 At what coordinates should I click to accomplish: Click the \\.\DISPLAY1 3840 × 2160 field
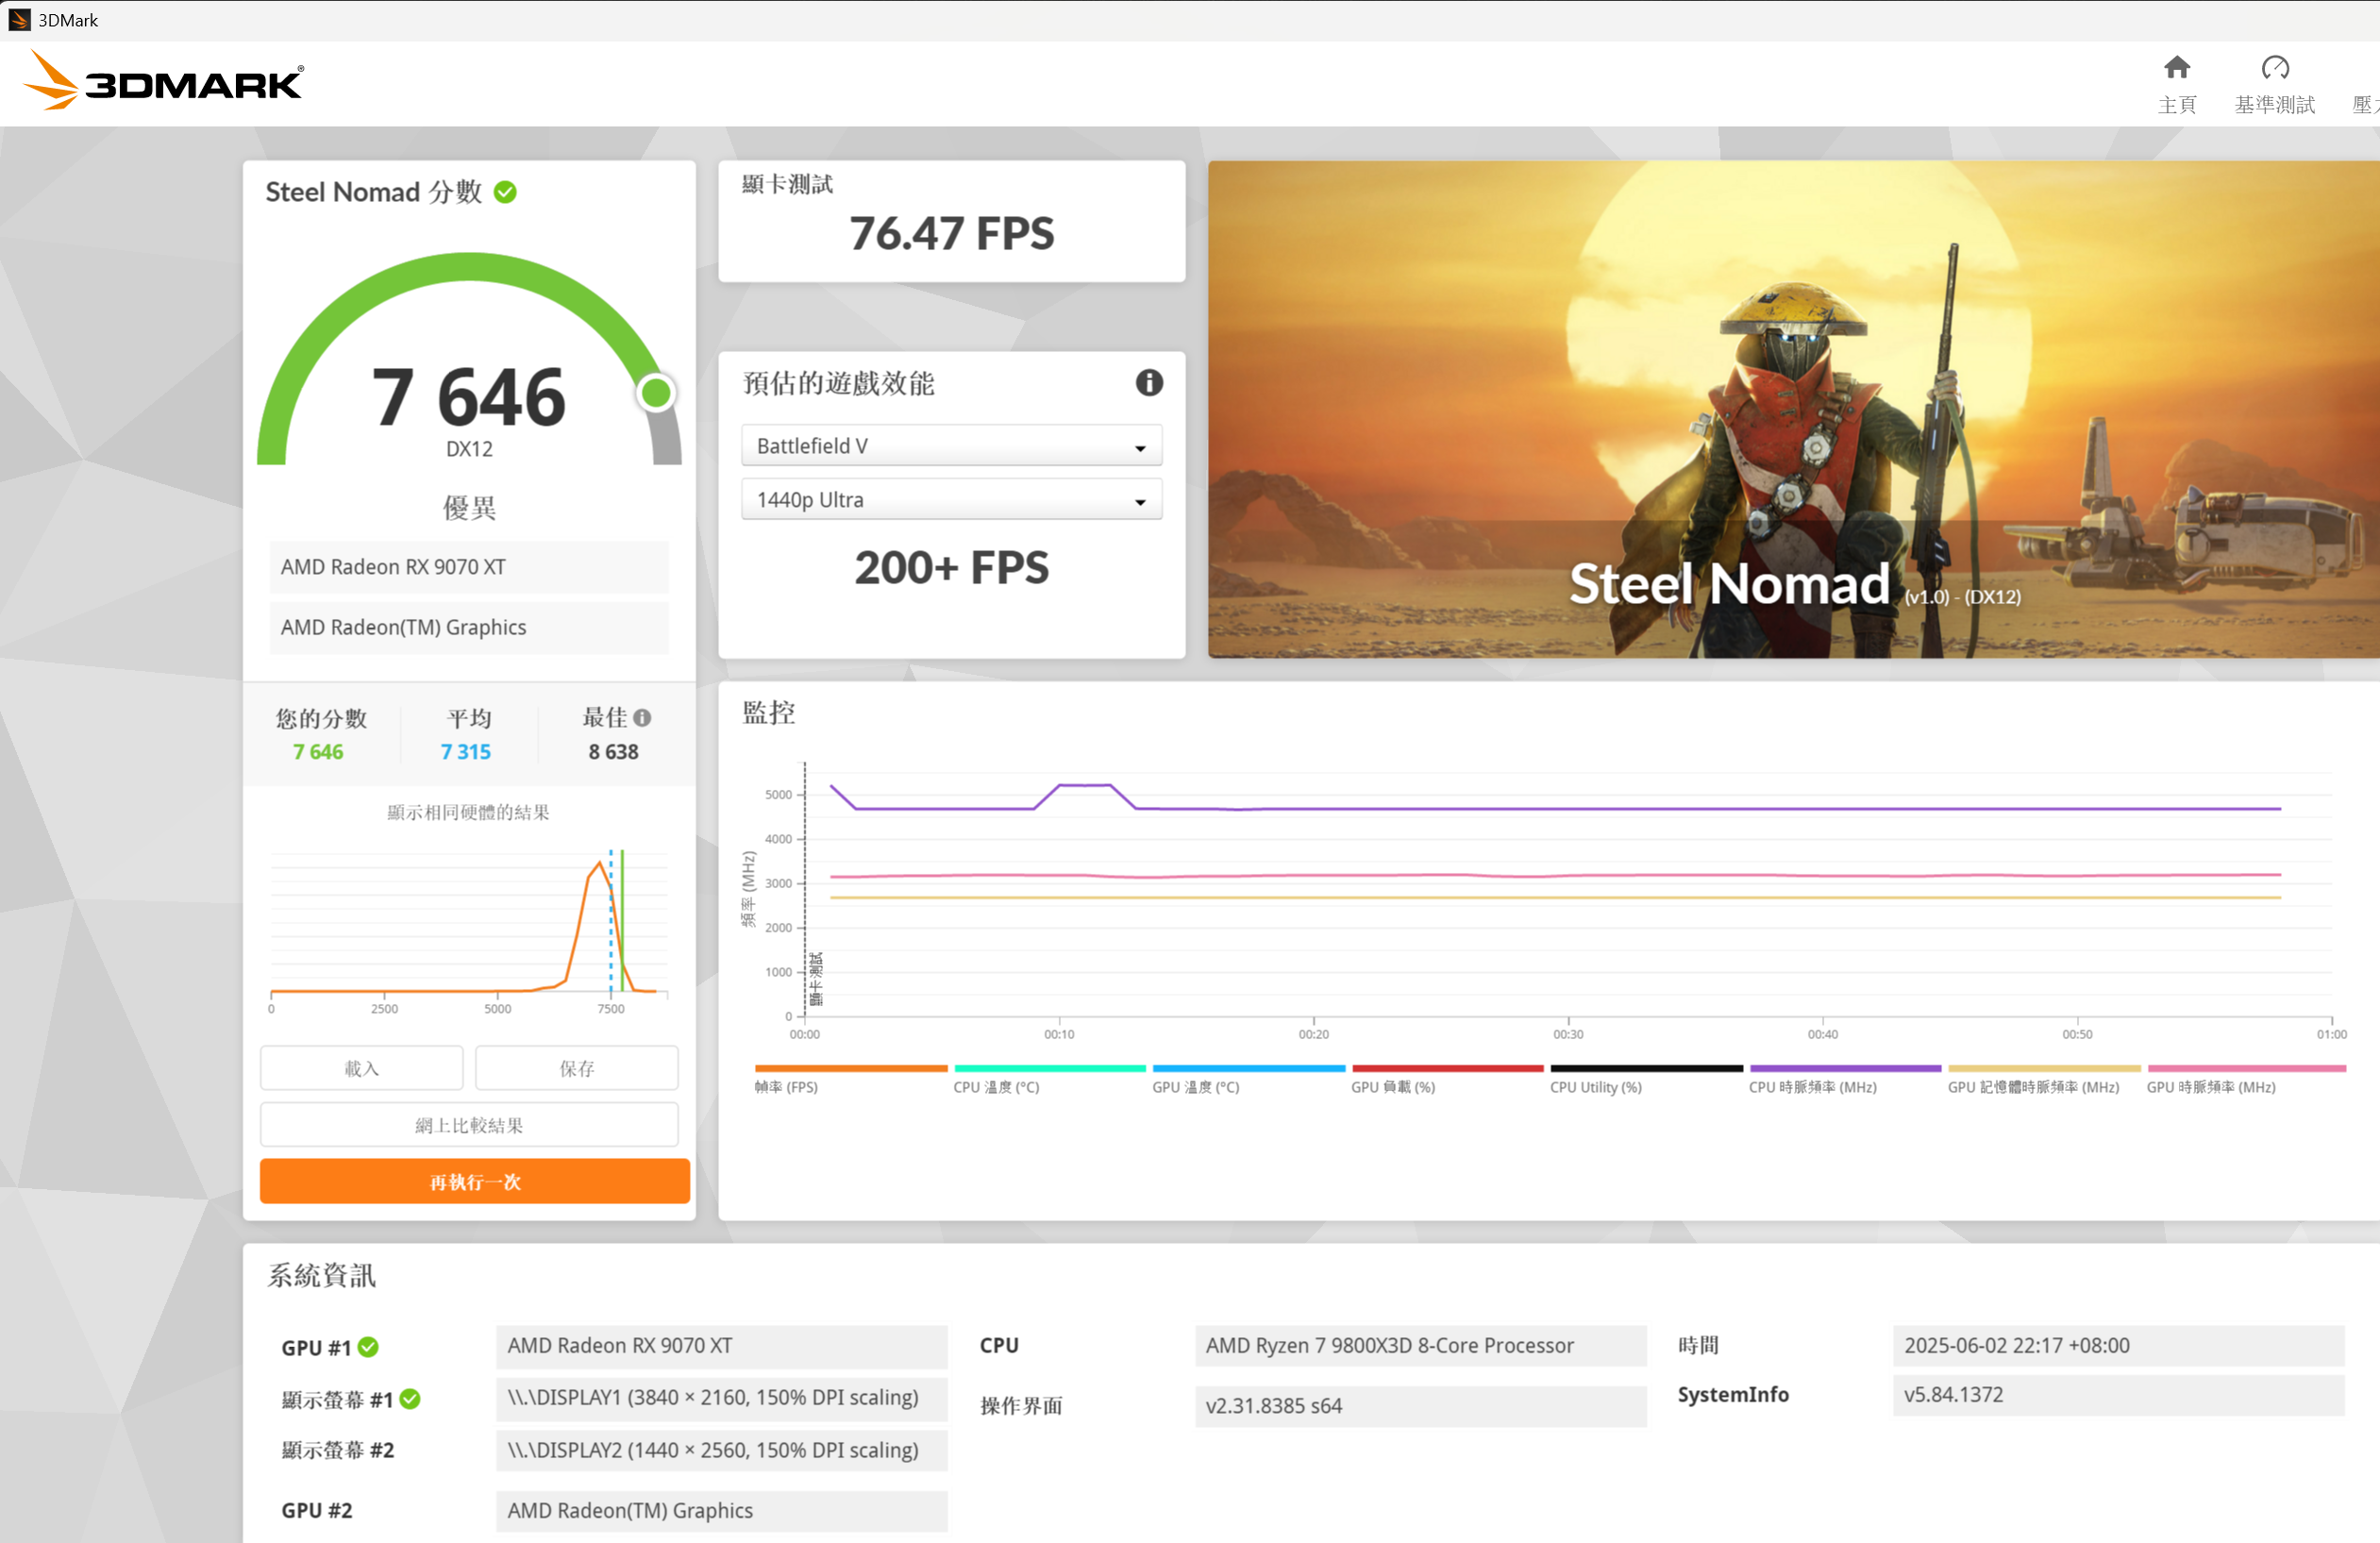tap(721, 1398)
